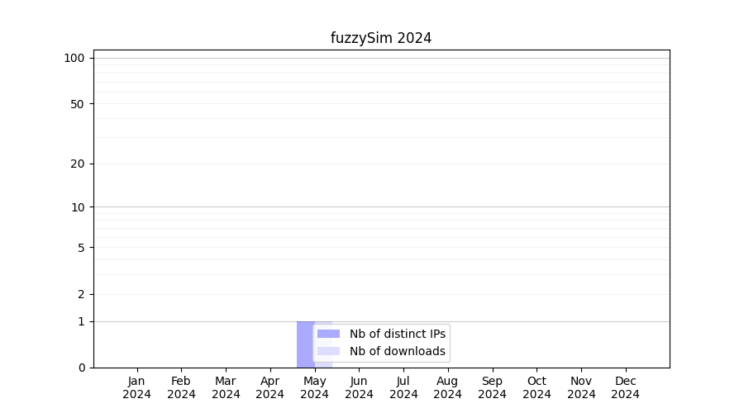Click the 'Jan 2024' x-axis label
744x413 pixels.
click(x=137, y=387)
